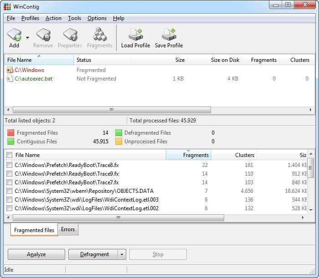Sort top list by Size on Disk
The image size is (319, 278).
tap(215, 60)
